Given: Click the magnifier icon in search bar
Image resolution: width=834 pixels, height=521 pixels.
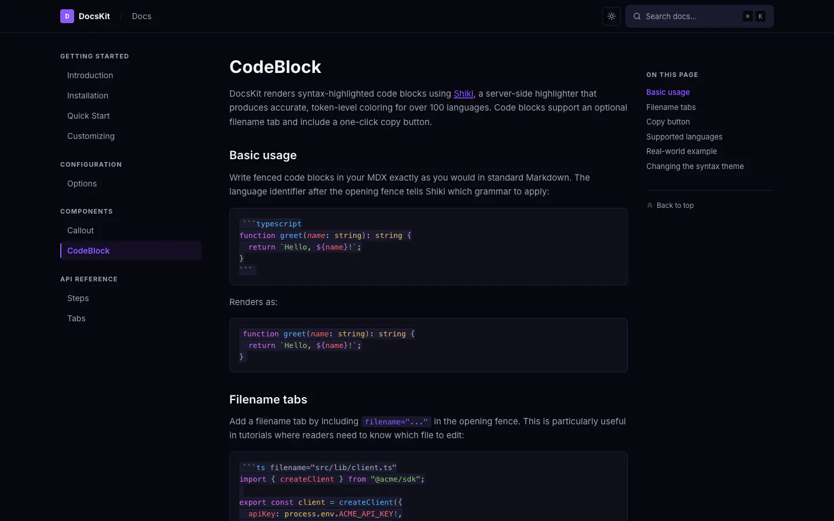Looking at the screenshot, I should tap(637, 16).
